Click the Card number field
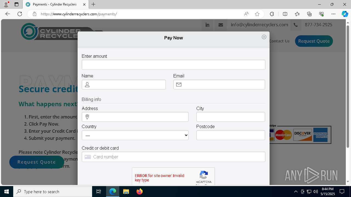351x197 pixels. 173,157
